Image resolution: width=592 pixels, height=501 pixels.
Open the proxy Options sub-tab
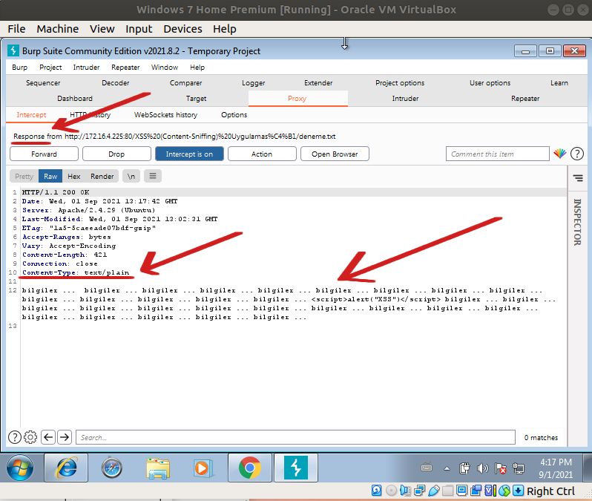(234, 114)
